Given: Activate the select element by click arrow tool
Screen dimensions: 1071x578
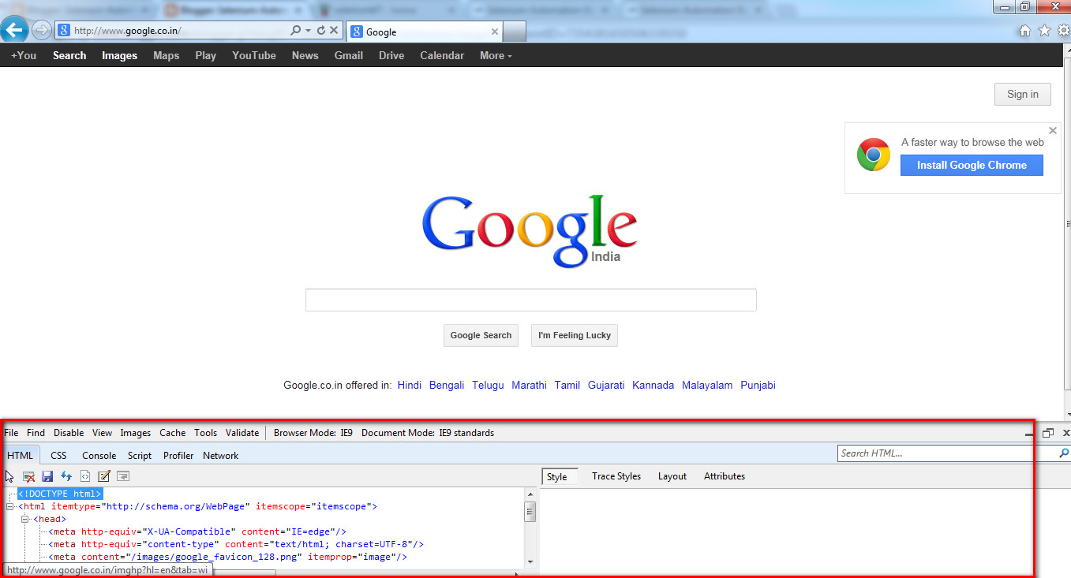Looking at the screenshot, I should point(9,476).
